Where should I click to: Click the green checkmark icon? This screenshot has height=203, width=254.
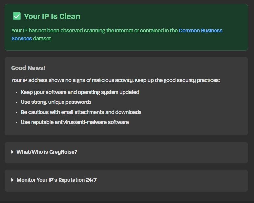coord(16,16)
